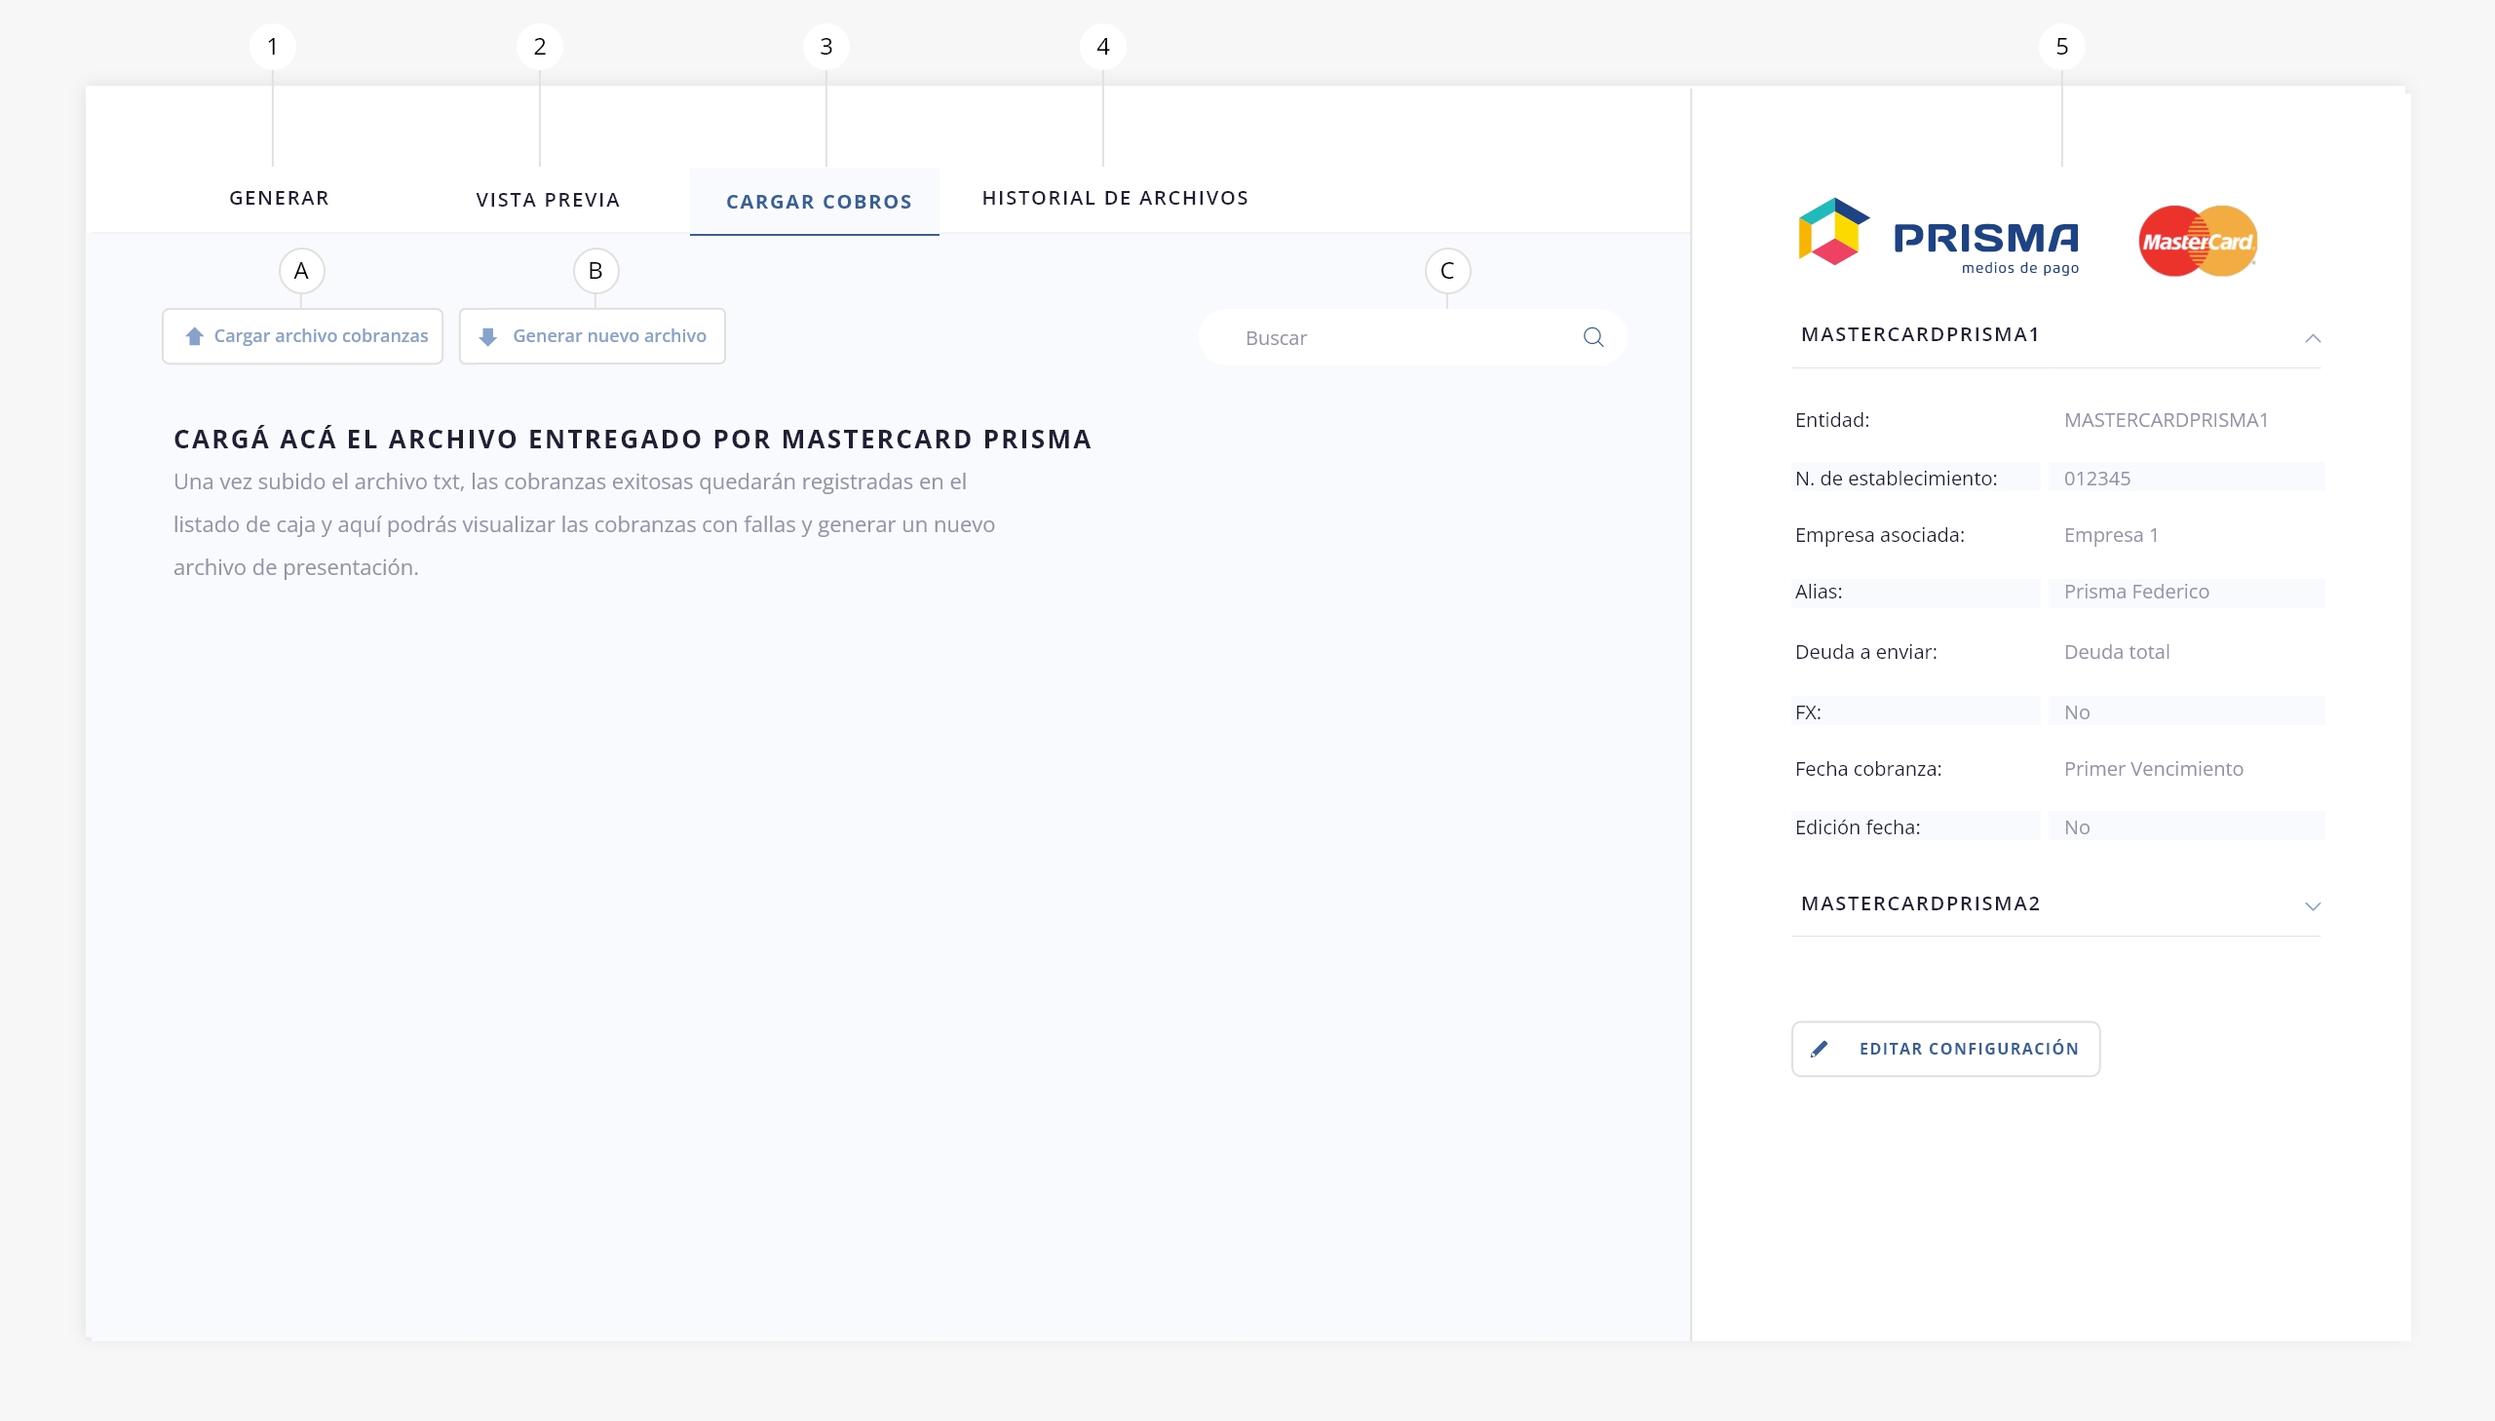Click the search magnifier icon
This screenshot has width=2495, height=1421.
click(1593, 336)
